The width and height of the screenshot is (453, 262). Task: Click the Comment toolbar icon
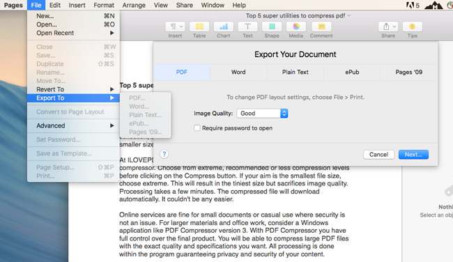pos(321,27)
